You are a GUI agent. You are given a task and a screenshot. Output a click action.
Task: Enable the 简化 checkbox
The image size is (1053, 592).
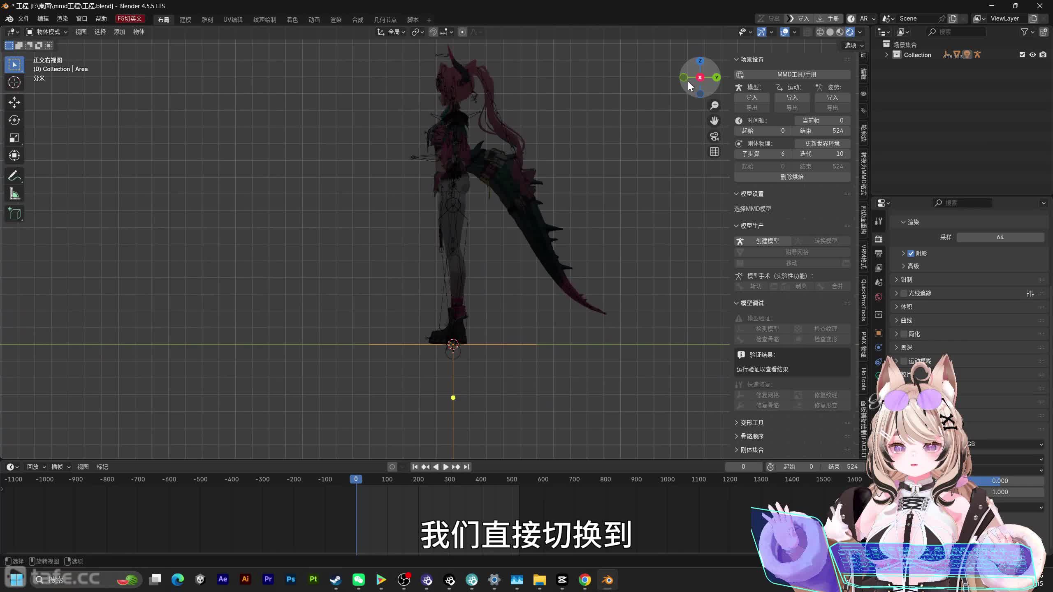[x=904, y=334]
